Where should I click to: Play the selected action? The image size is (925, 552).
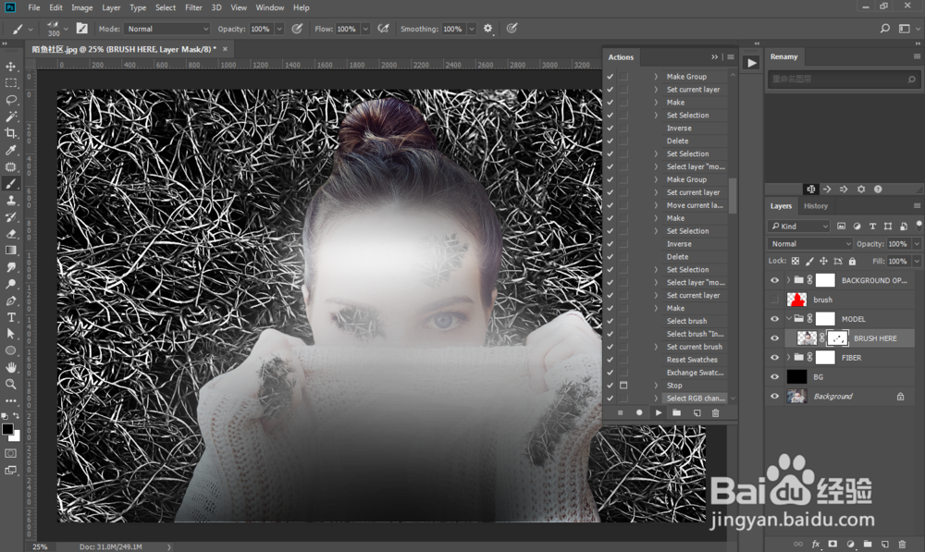pos(659,412)
